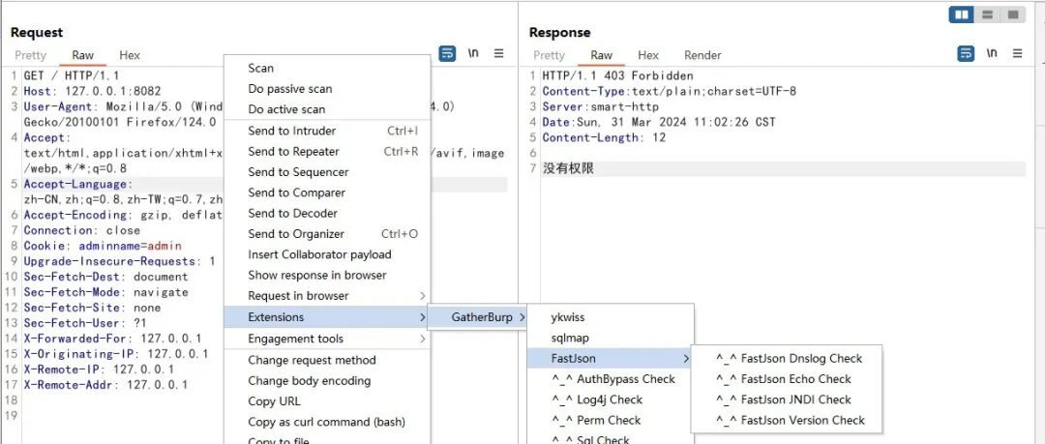Choose Copy as curl command (bash)
The height and width of the screenshot is (444, 1045).
click(327, 422)
